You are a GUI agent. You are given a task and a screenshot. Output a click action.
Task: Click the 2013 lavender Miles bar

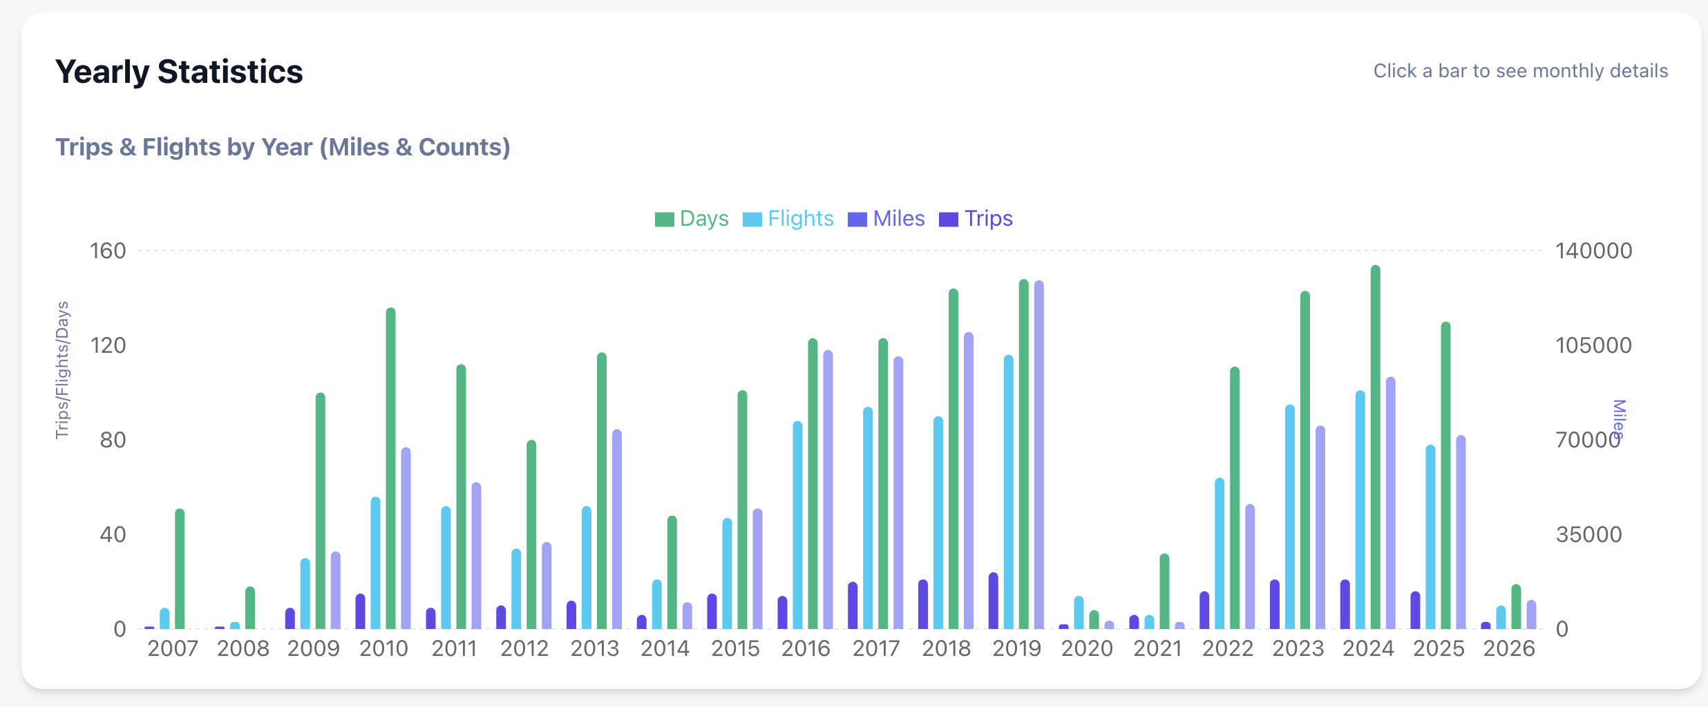coord(616,530)
